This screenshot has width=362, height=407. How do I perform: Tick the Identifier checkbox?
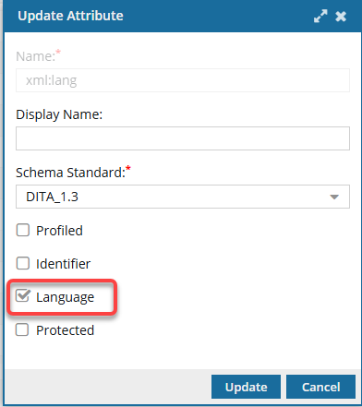(x=23, y=263)
